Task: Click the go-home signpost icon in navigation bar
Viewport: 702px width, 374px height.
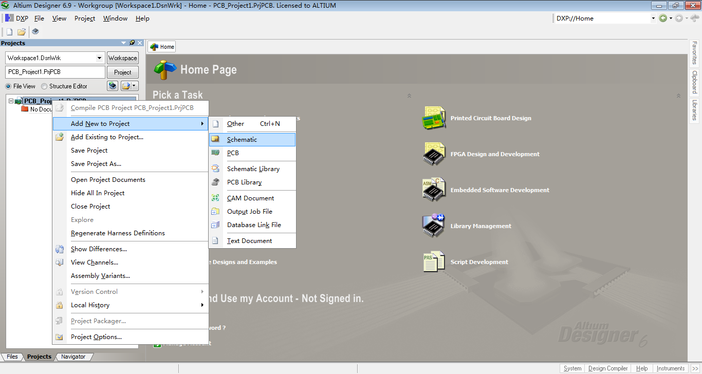Action: click(x=694, y=18)
